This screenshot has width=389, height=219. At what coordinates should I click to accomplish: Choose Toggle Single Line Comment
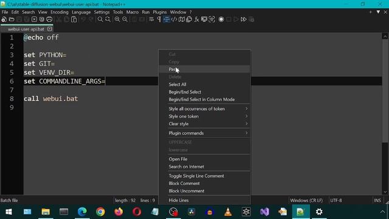click(x=204, y=176)
